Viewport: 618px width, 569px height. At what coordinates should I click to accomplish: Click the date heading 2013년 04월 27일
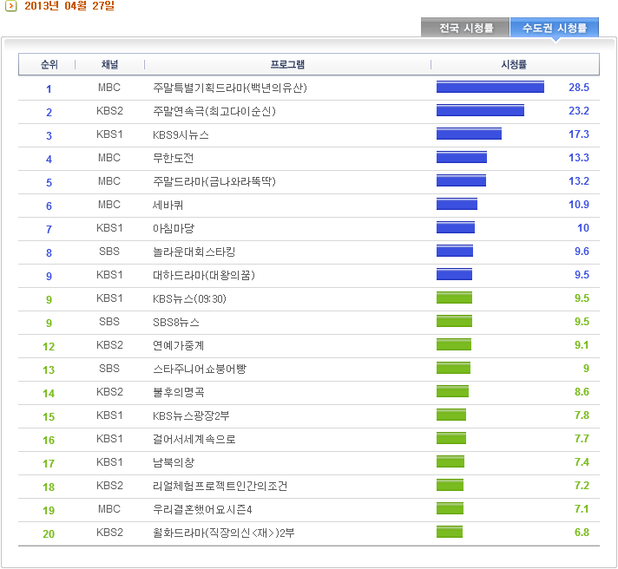(x=69, y=6)
